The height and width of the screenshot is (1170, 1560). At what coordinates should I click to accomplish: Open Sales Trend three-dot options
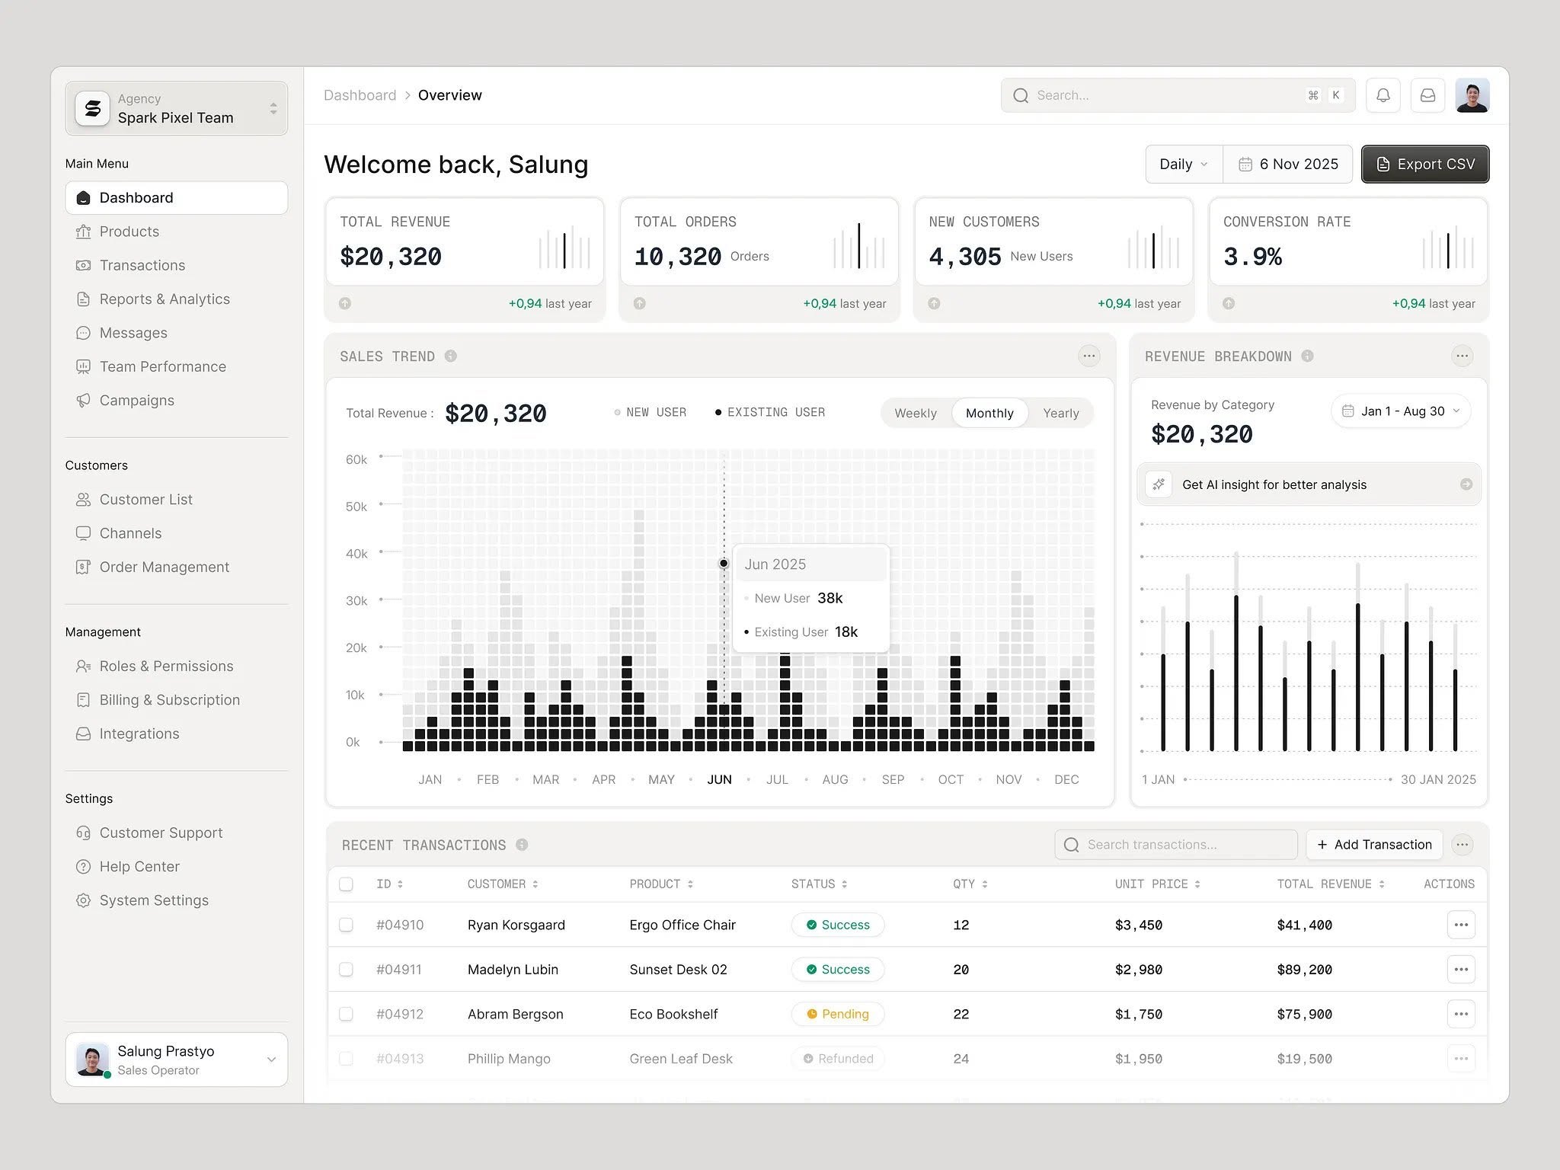[x=1088, y=356]
